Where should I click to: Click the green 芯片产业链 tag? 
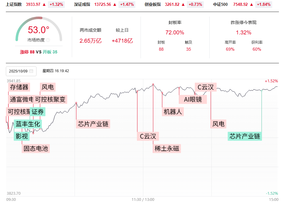245,136
